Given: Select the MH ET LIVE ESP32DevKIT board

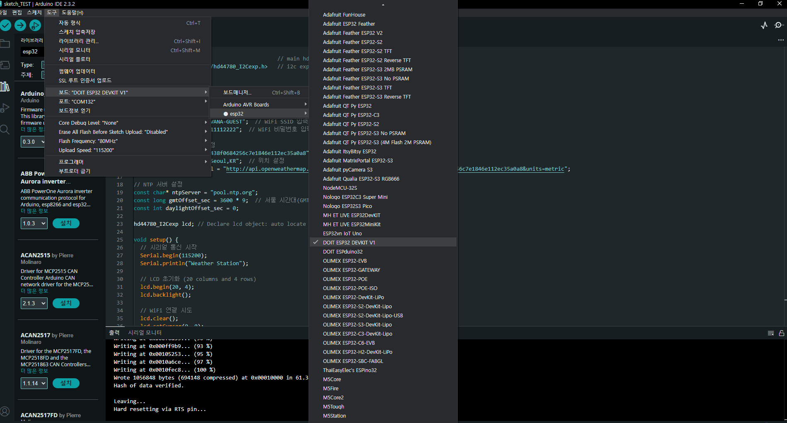Looking at the screenshot, I should coord(383,215).
